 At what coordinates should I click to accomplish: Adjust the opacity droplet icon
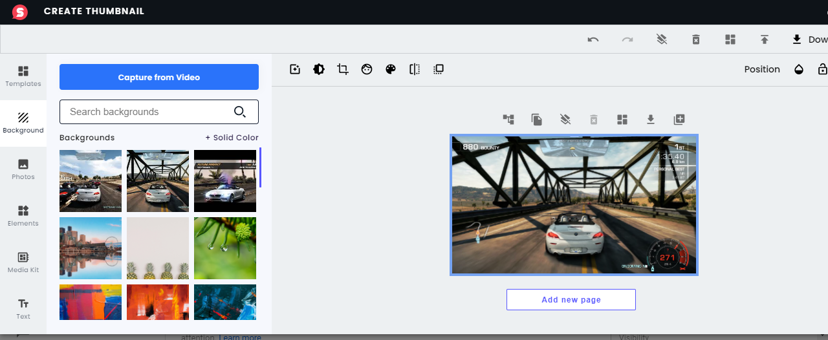[x=799, y=69]
